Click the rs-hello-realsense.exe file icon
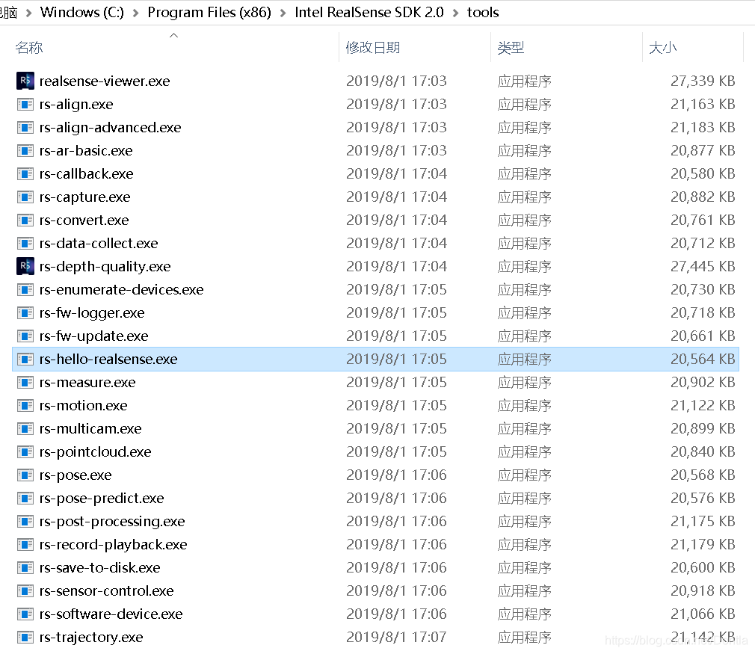The width and height of the screenshot is (755, 654). pos(25,359)
